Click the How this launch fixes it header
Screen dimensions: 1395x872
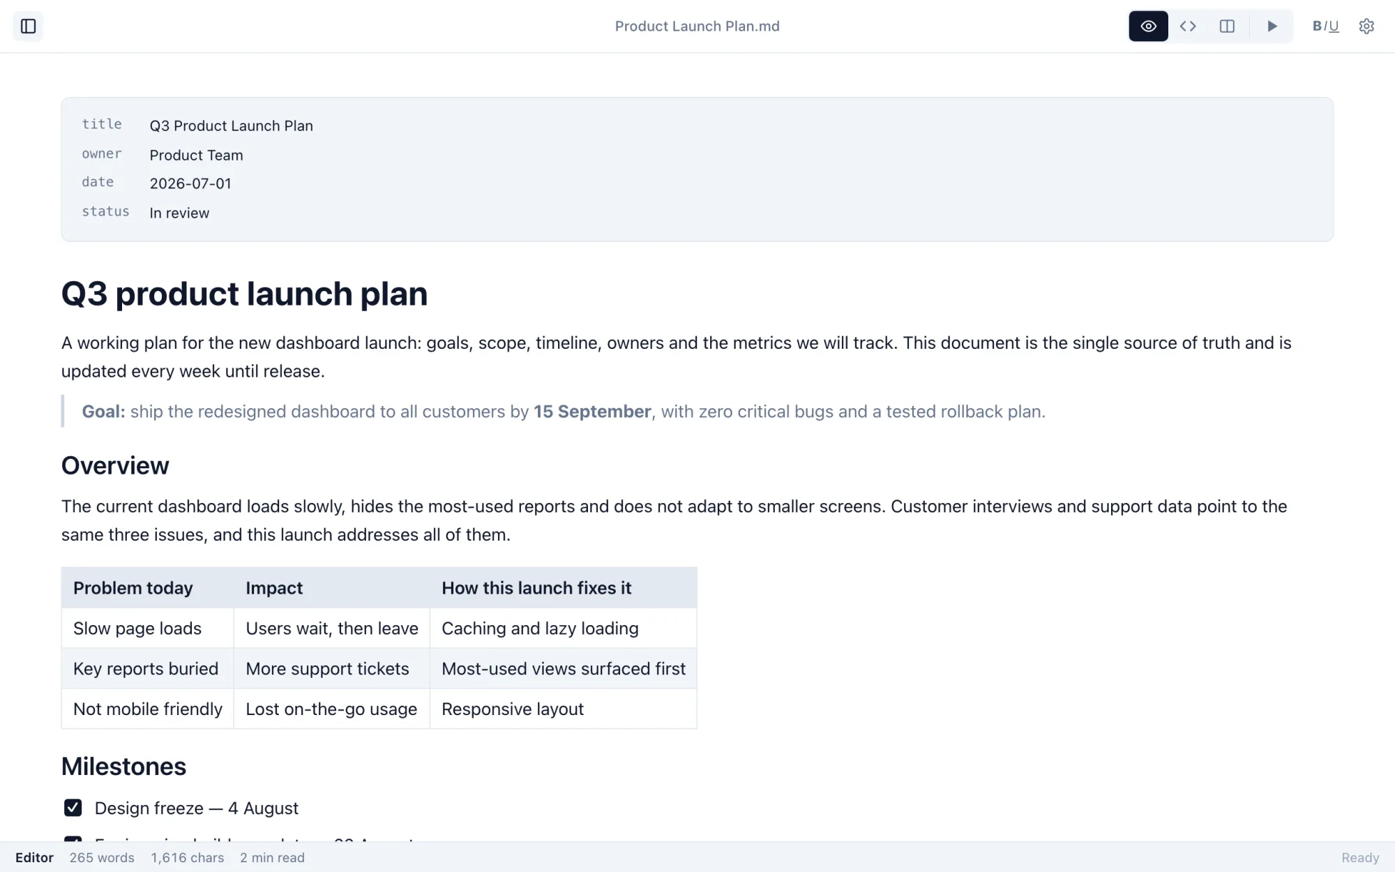[x=563, y=588]
